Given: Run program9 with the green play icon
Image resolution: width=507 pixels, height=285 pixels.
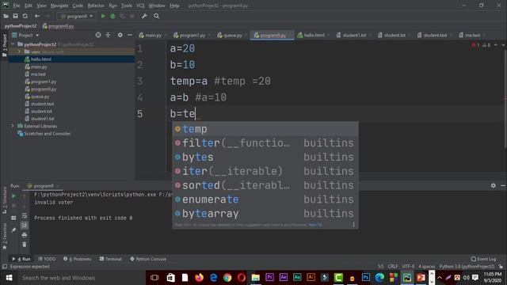Looking at the screenshot, I should 103,16.
